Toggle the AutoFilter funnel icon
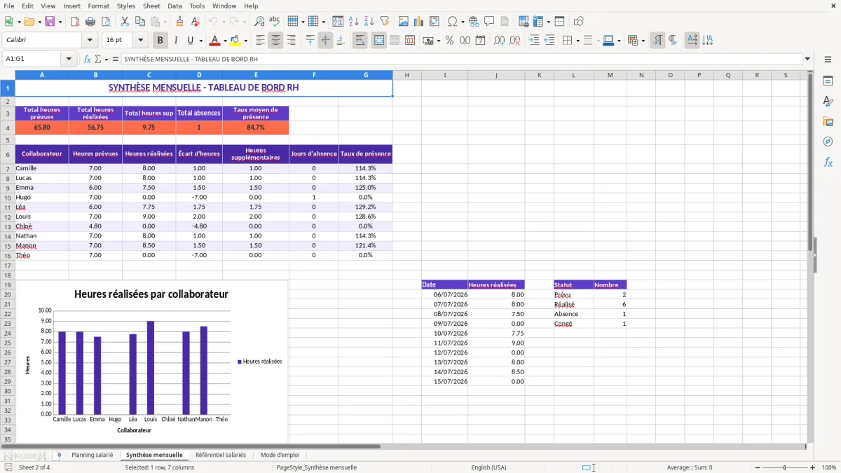Screen dimensions: 841x473 coord(385,22)
